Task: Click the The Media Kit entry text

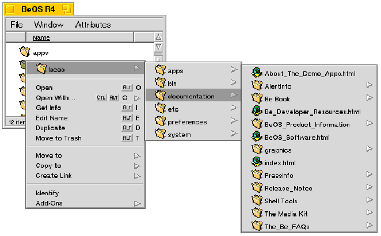Action: pyautogui.click(x=286, y=214)
